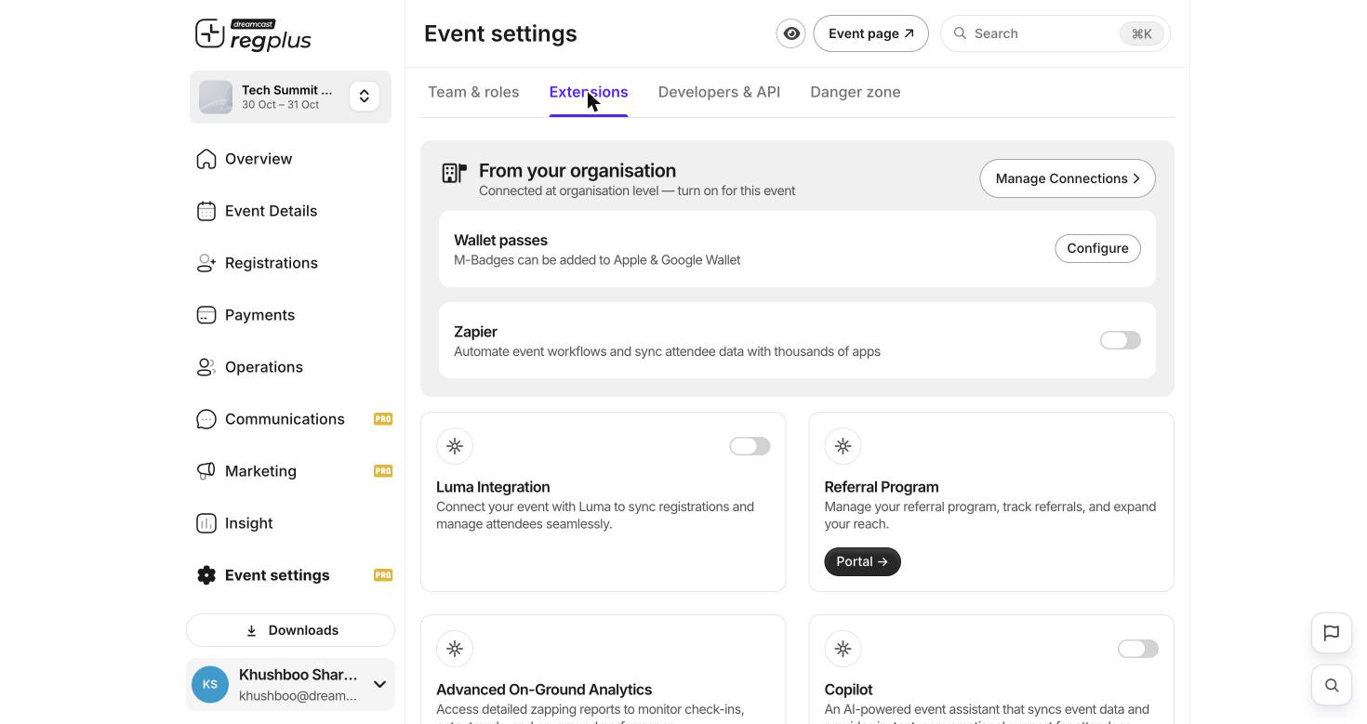This screenshot has width=1367, height=724.
Task: Select the Extensions tab
Action: pyautogui.click(x=589, y=92)
